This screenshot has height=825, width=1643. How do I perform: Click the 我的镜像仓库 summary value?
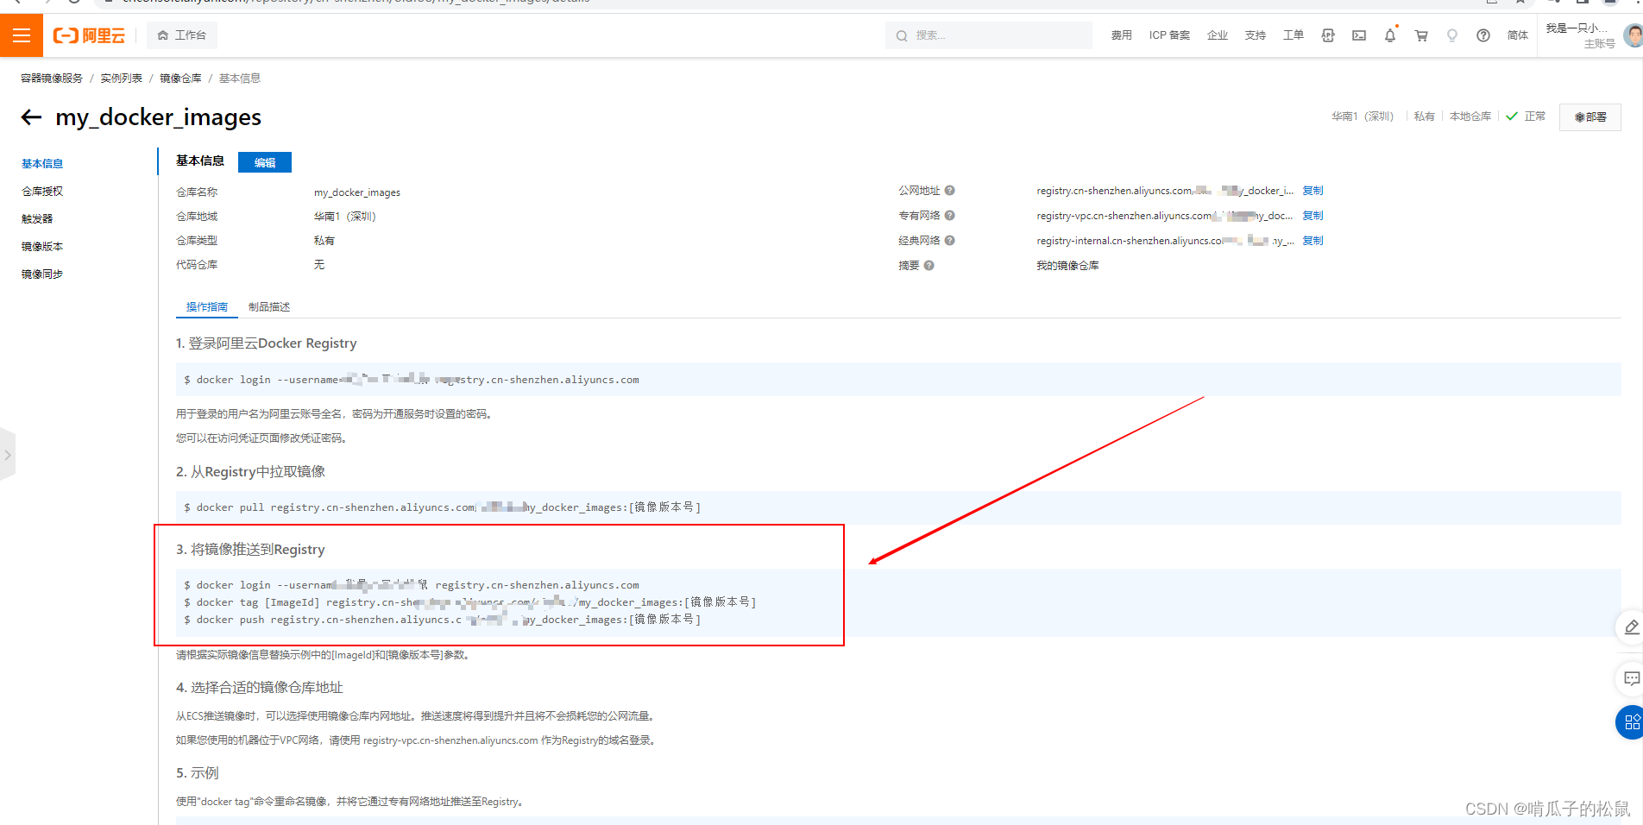[x=1067, y=266]
